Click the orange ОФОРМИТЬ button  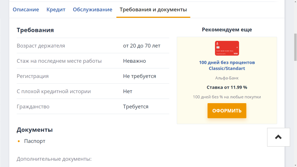pos(227,111)
